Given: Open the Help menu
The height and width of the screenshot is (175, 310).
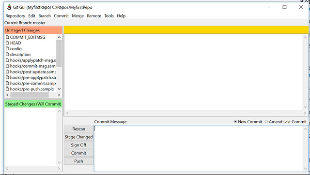Looking at the screenshot, I should point(121,16).
